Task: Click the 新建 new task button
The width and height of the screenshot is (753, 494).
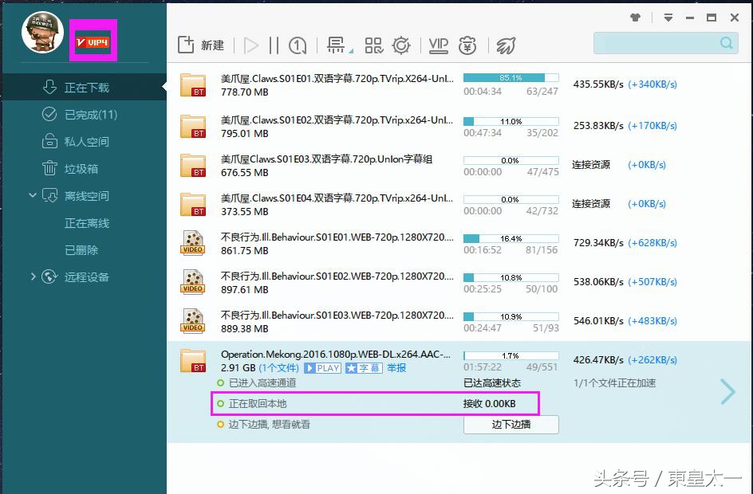Action: pos(201,45)
